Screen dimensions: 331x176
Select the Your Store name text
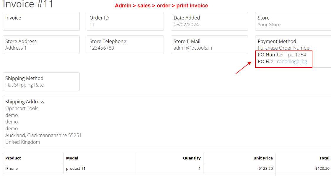269,25
